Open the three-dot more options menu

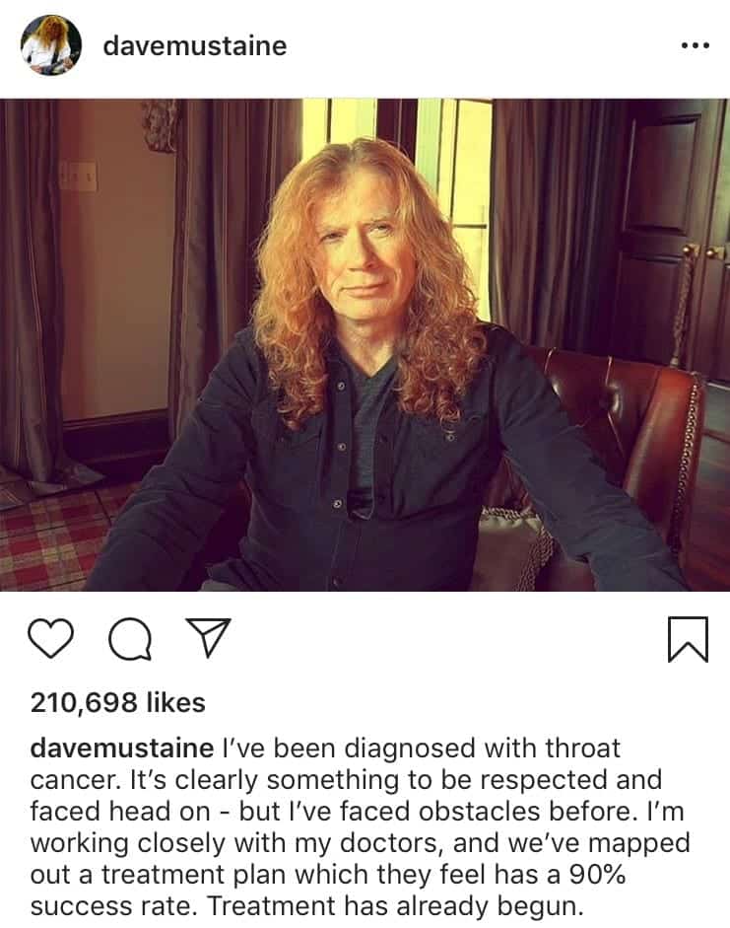(696, 45)
